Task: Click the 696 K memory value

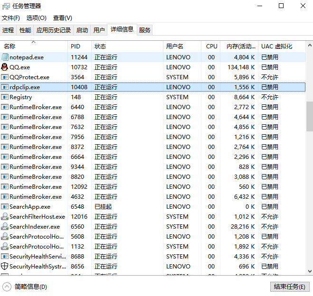Action: 247,267
